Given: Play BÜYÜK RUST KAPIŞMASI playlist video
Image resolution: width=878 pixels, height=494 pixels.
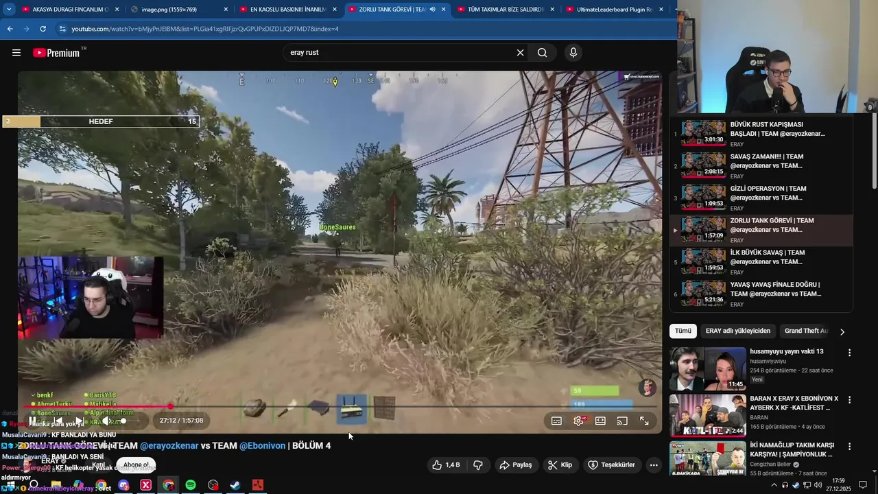Looking at the screenshot, I should click(x=761, y=134).
